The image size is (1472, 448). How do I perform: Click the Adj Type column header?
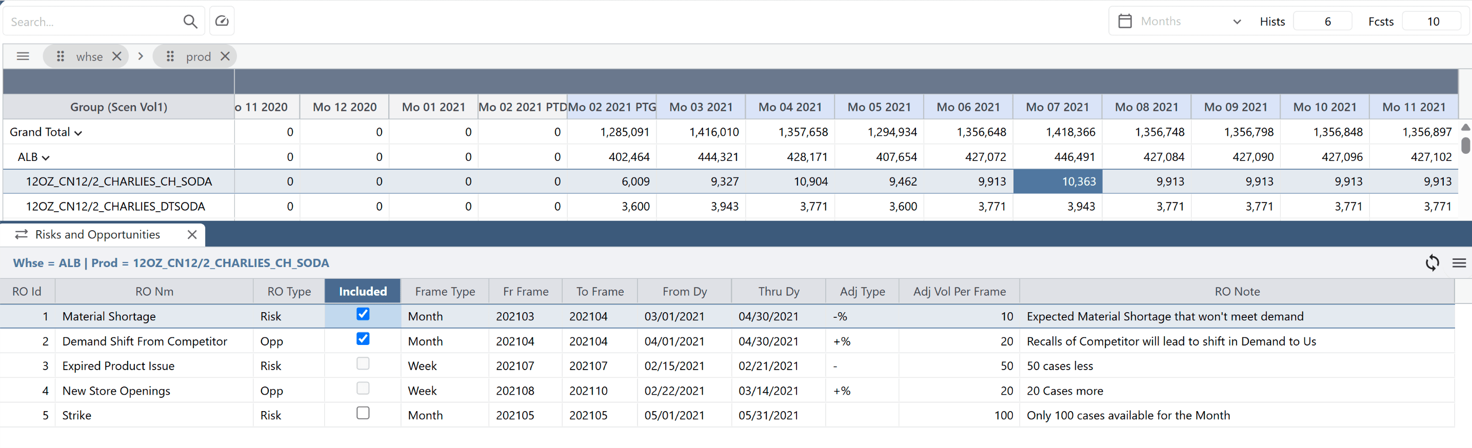click(x=862, y=292)
